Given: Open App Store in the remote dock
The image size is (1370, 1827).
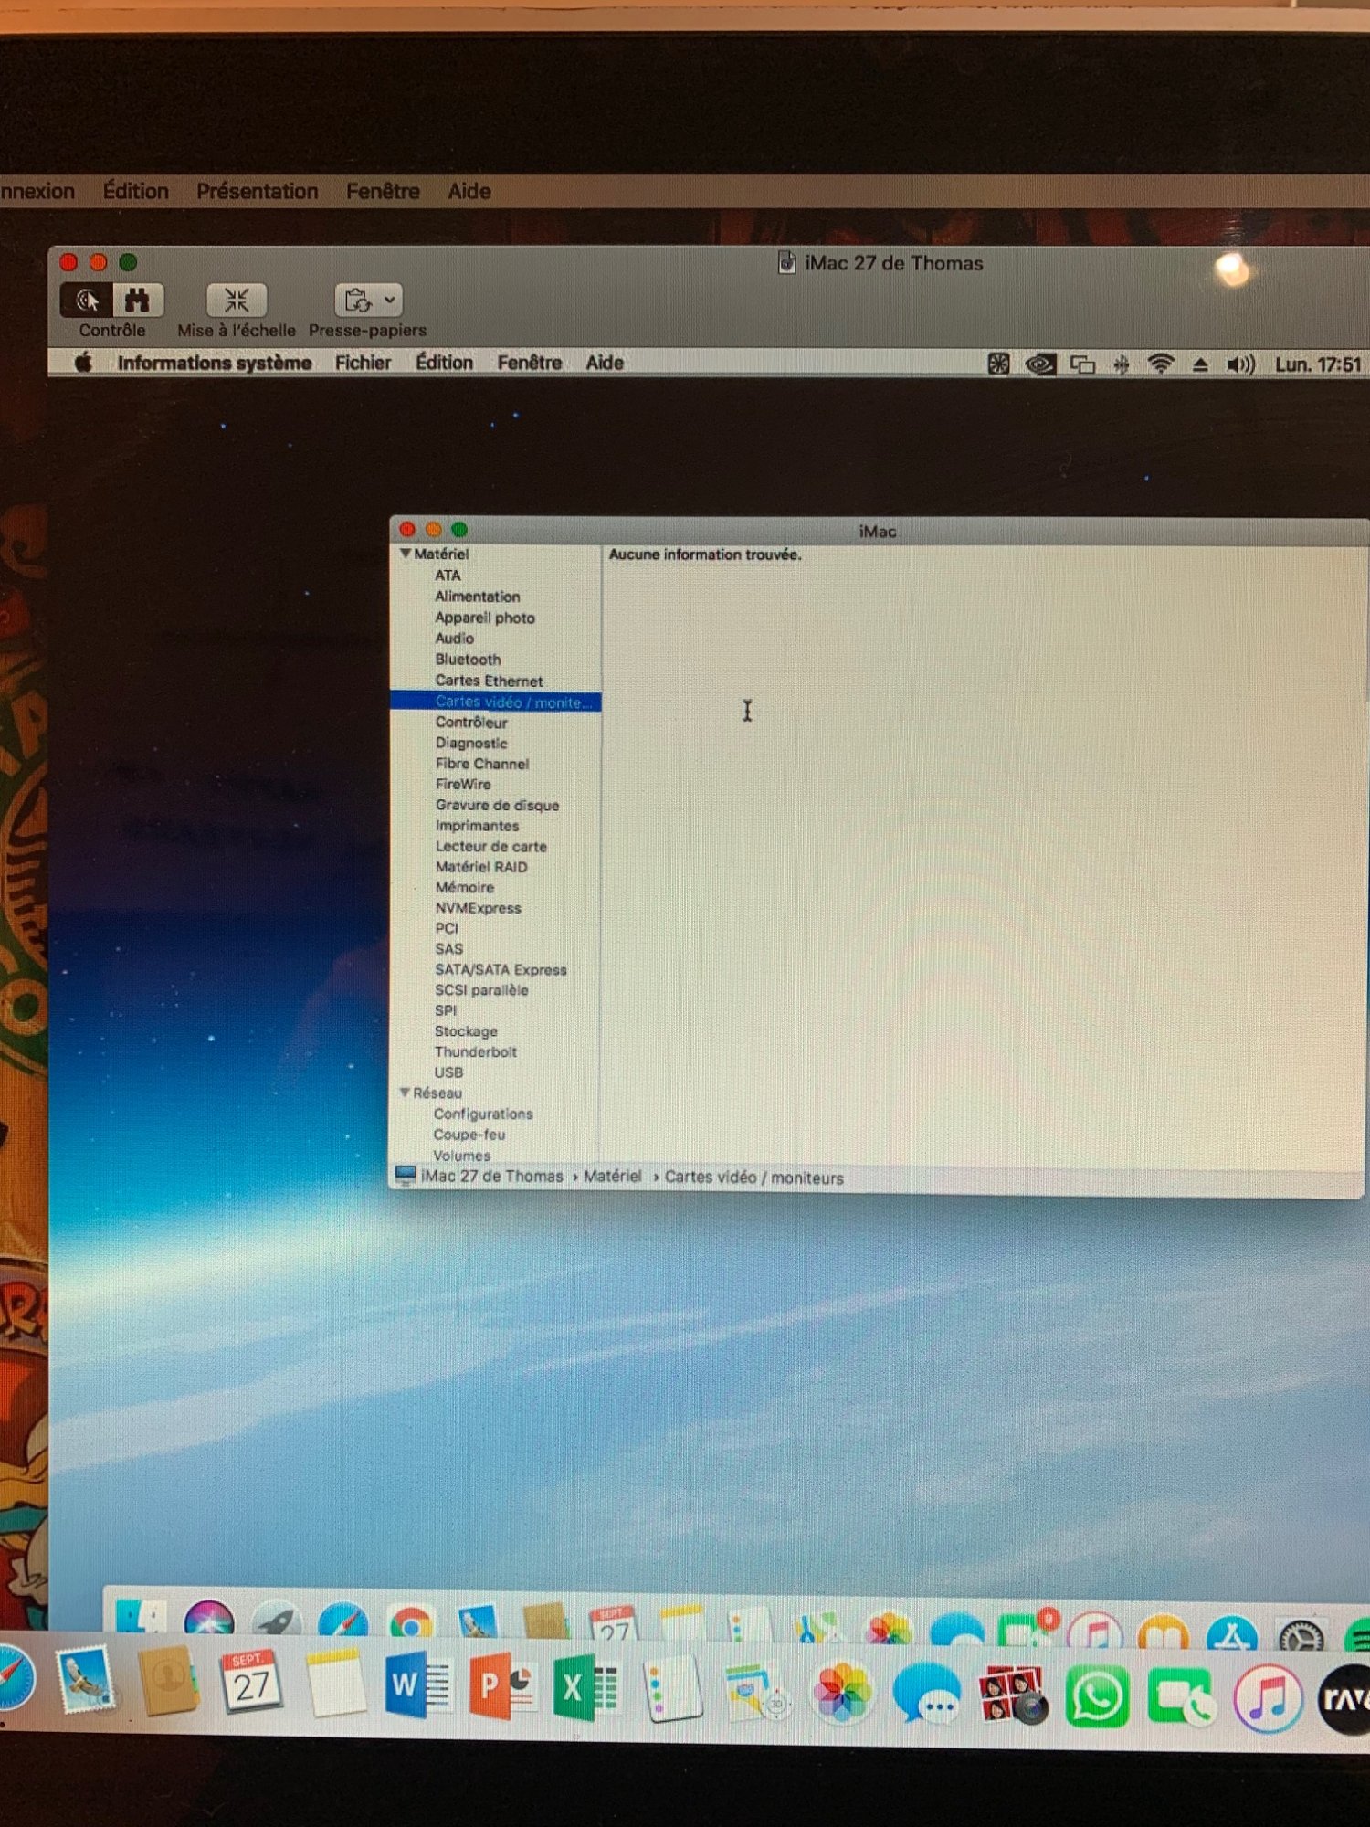Looking at the screenshot, I should (x=1232, y=1632).
